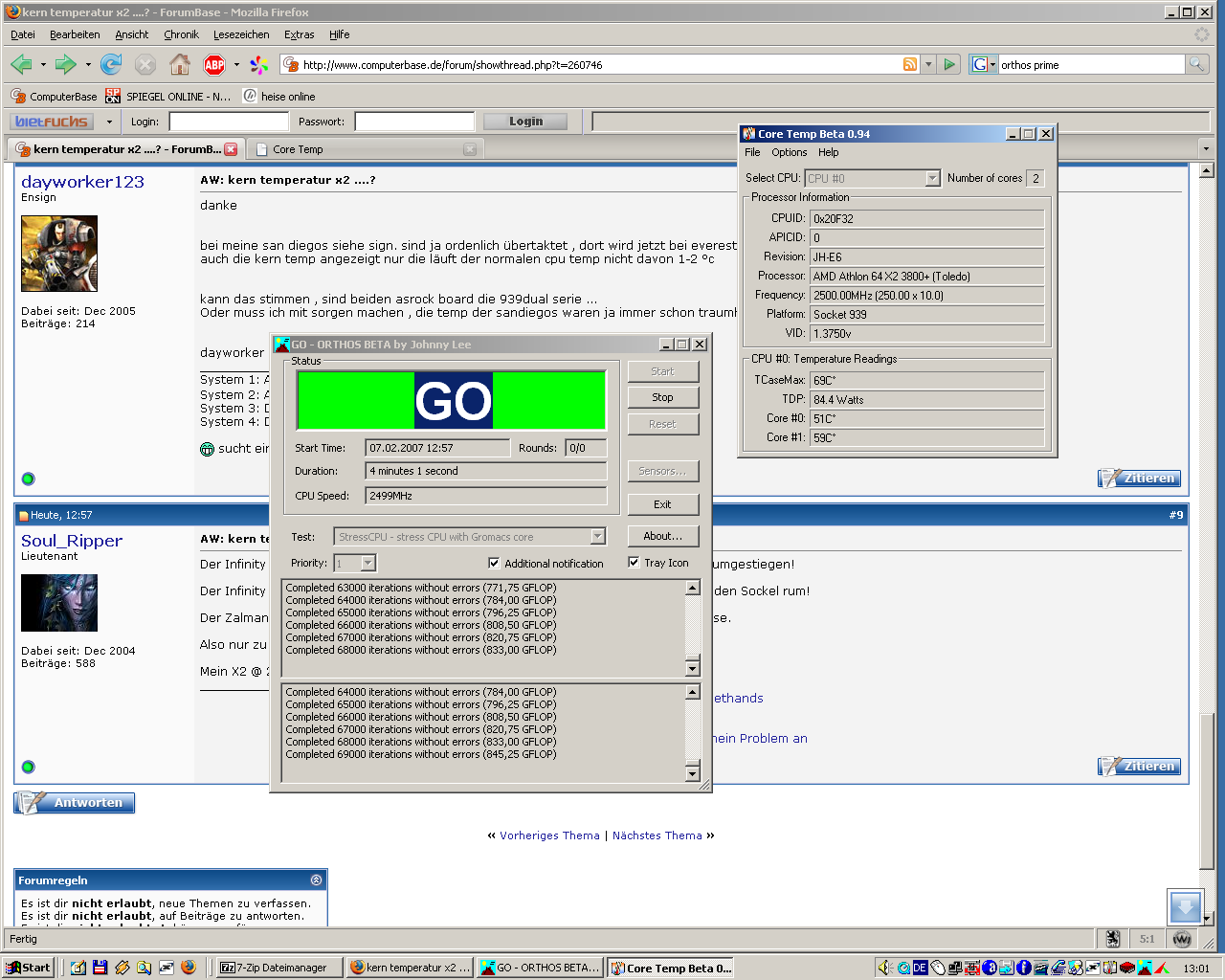Click the search magnifier button
The image size is (1225, 980).
1196,64
